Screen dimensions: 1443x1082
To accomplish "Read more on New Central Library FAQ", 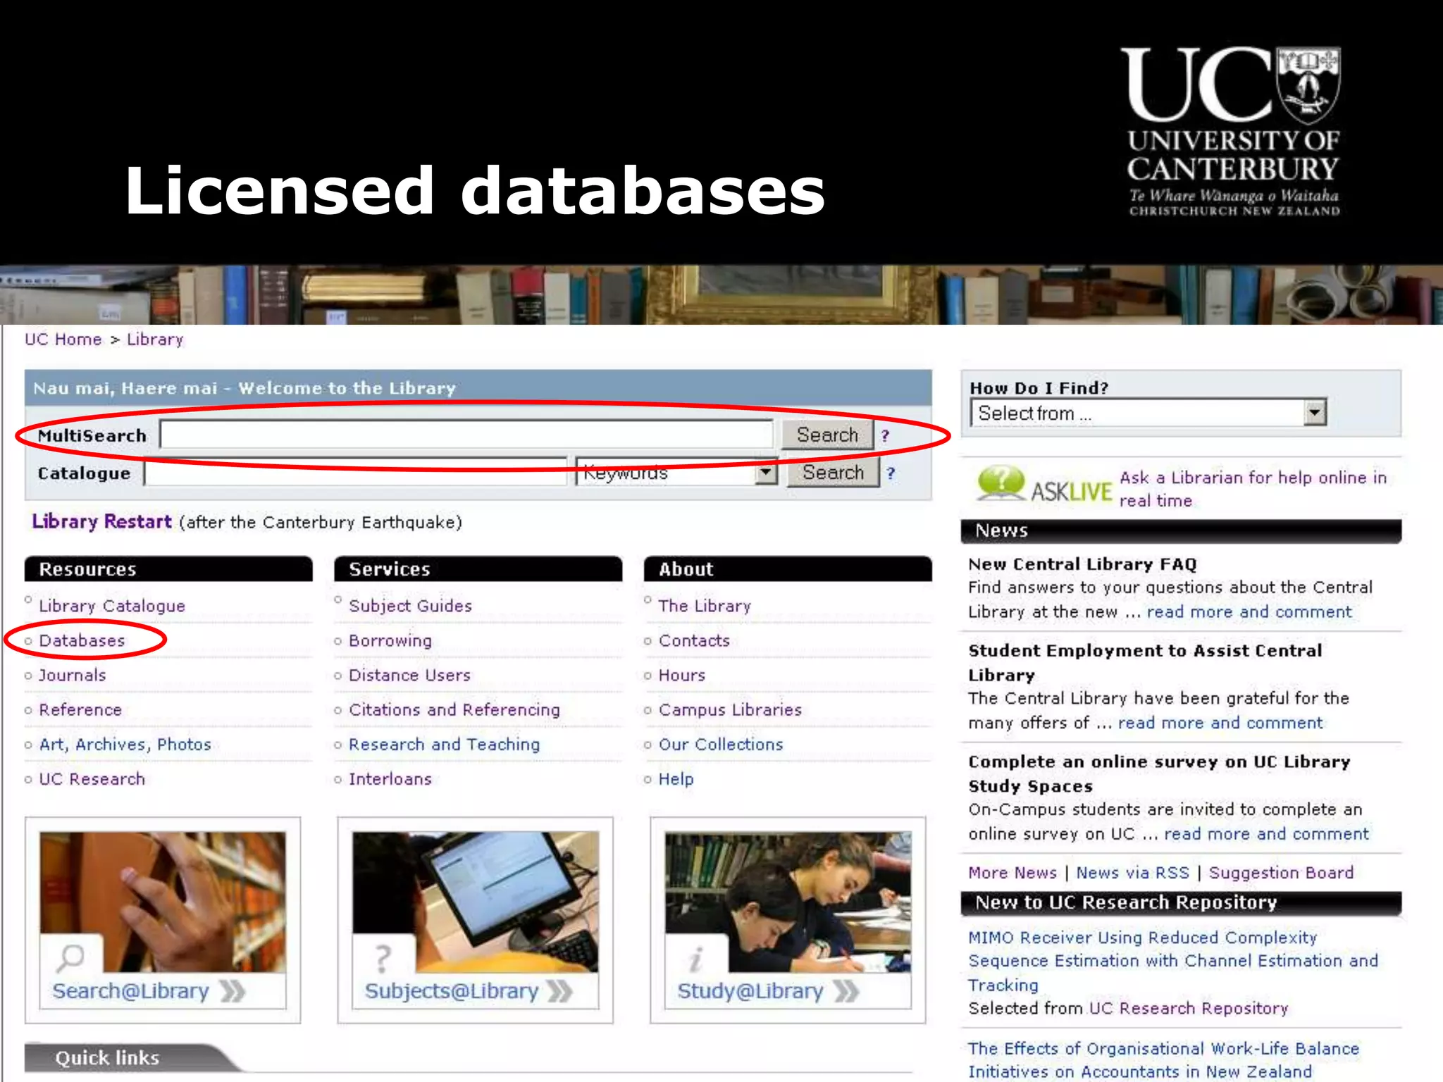I will pyautogui.click(x=1249, y=611).
